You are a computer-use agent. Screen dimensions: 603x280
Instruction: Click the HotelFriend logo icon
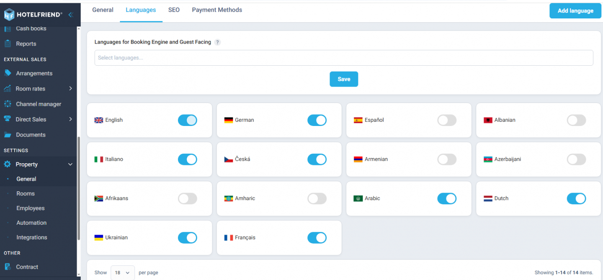(9, 15)
